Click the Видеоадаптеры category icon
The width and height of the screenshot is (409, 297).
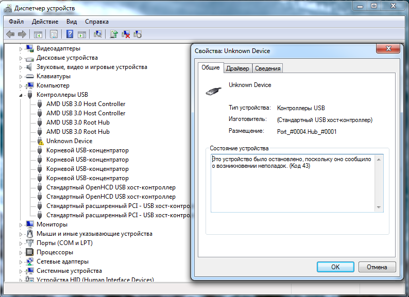[x=30, y=48]
